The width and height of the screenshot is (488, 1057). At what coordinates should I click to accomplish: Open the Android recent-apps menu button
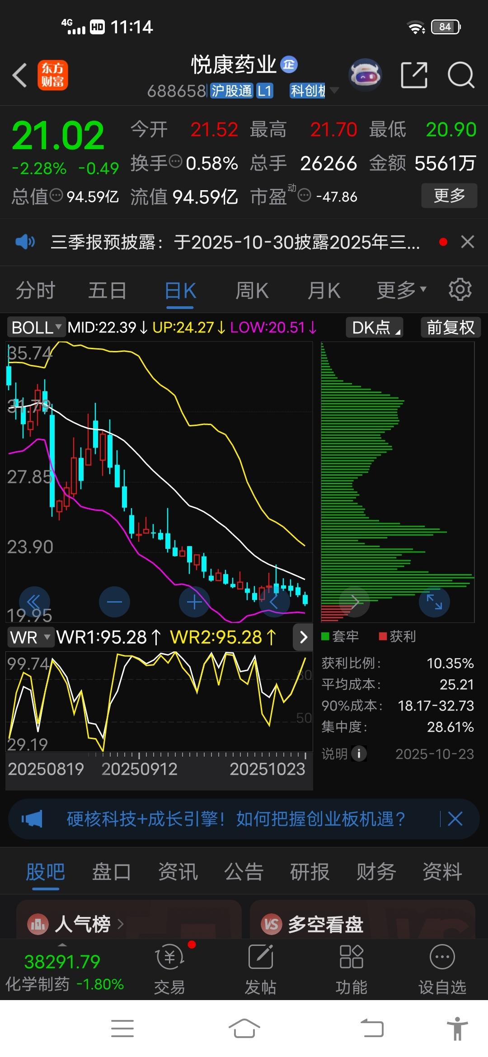[x=122, y=1029]
